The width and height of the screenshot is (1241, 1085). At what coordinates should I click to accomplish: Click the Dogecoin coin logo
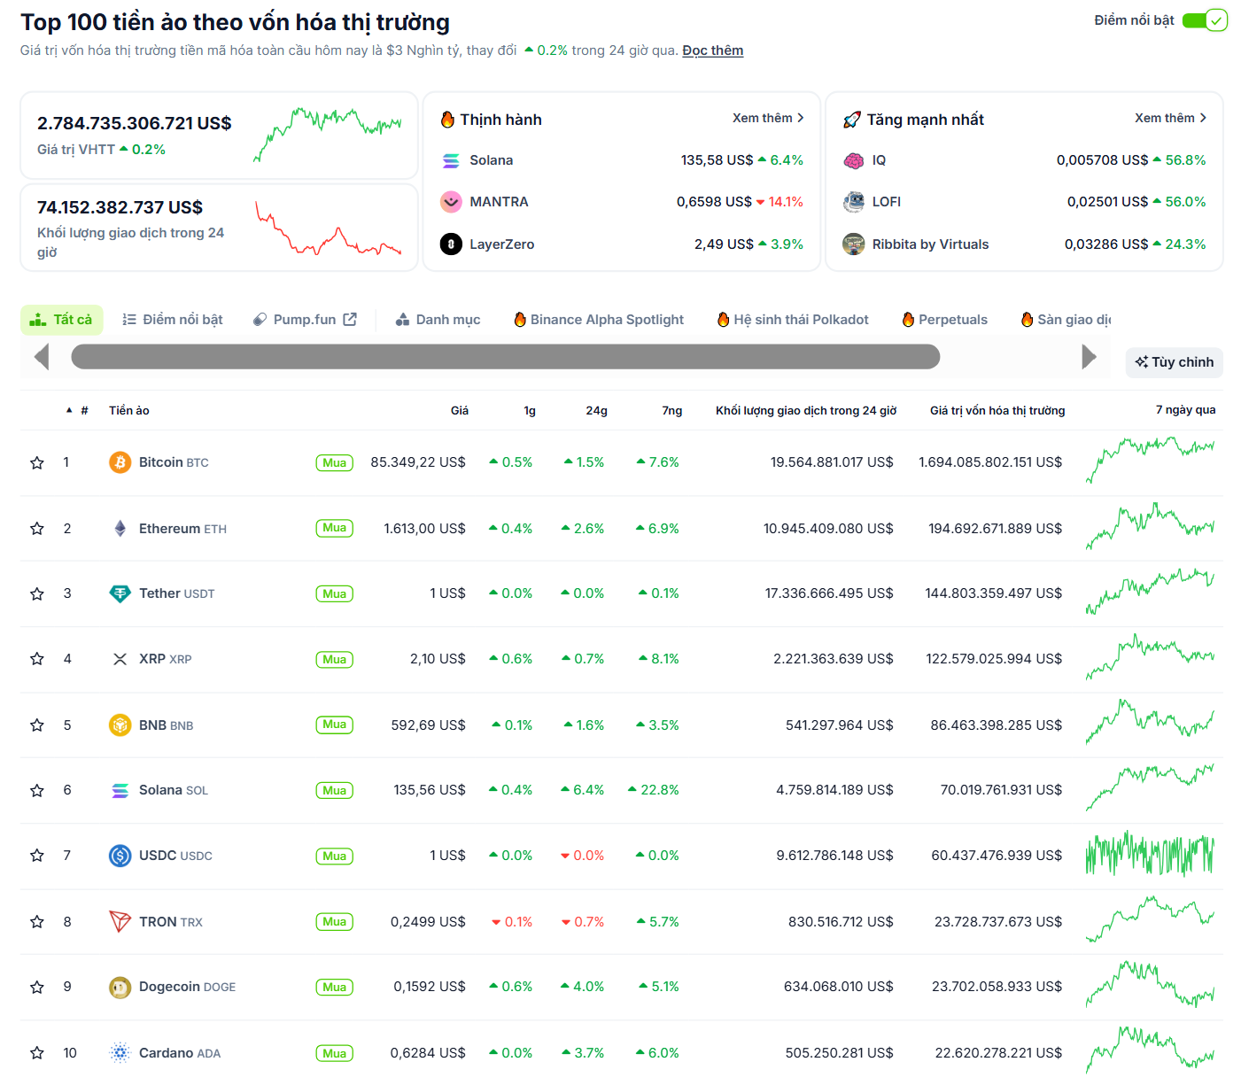[120, 987]
